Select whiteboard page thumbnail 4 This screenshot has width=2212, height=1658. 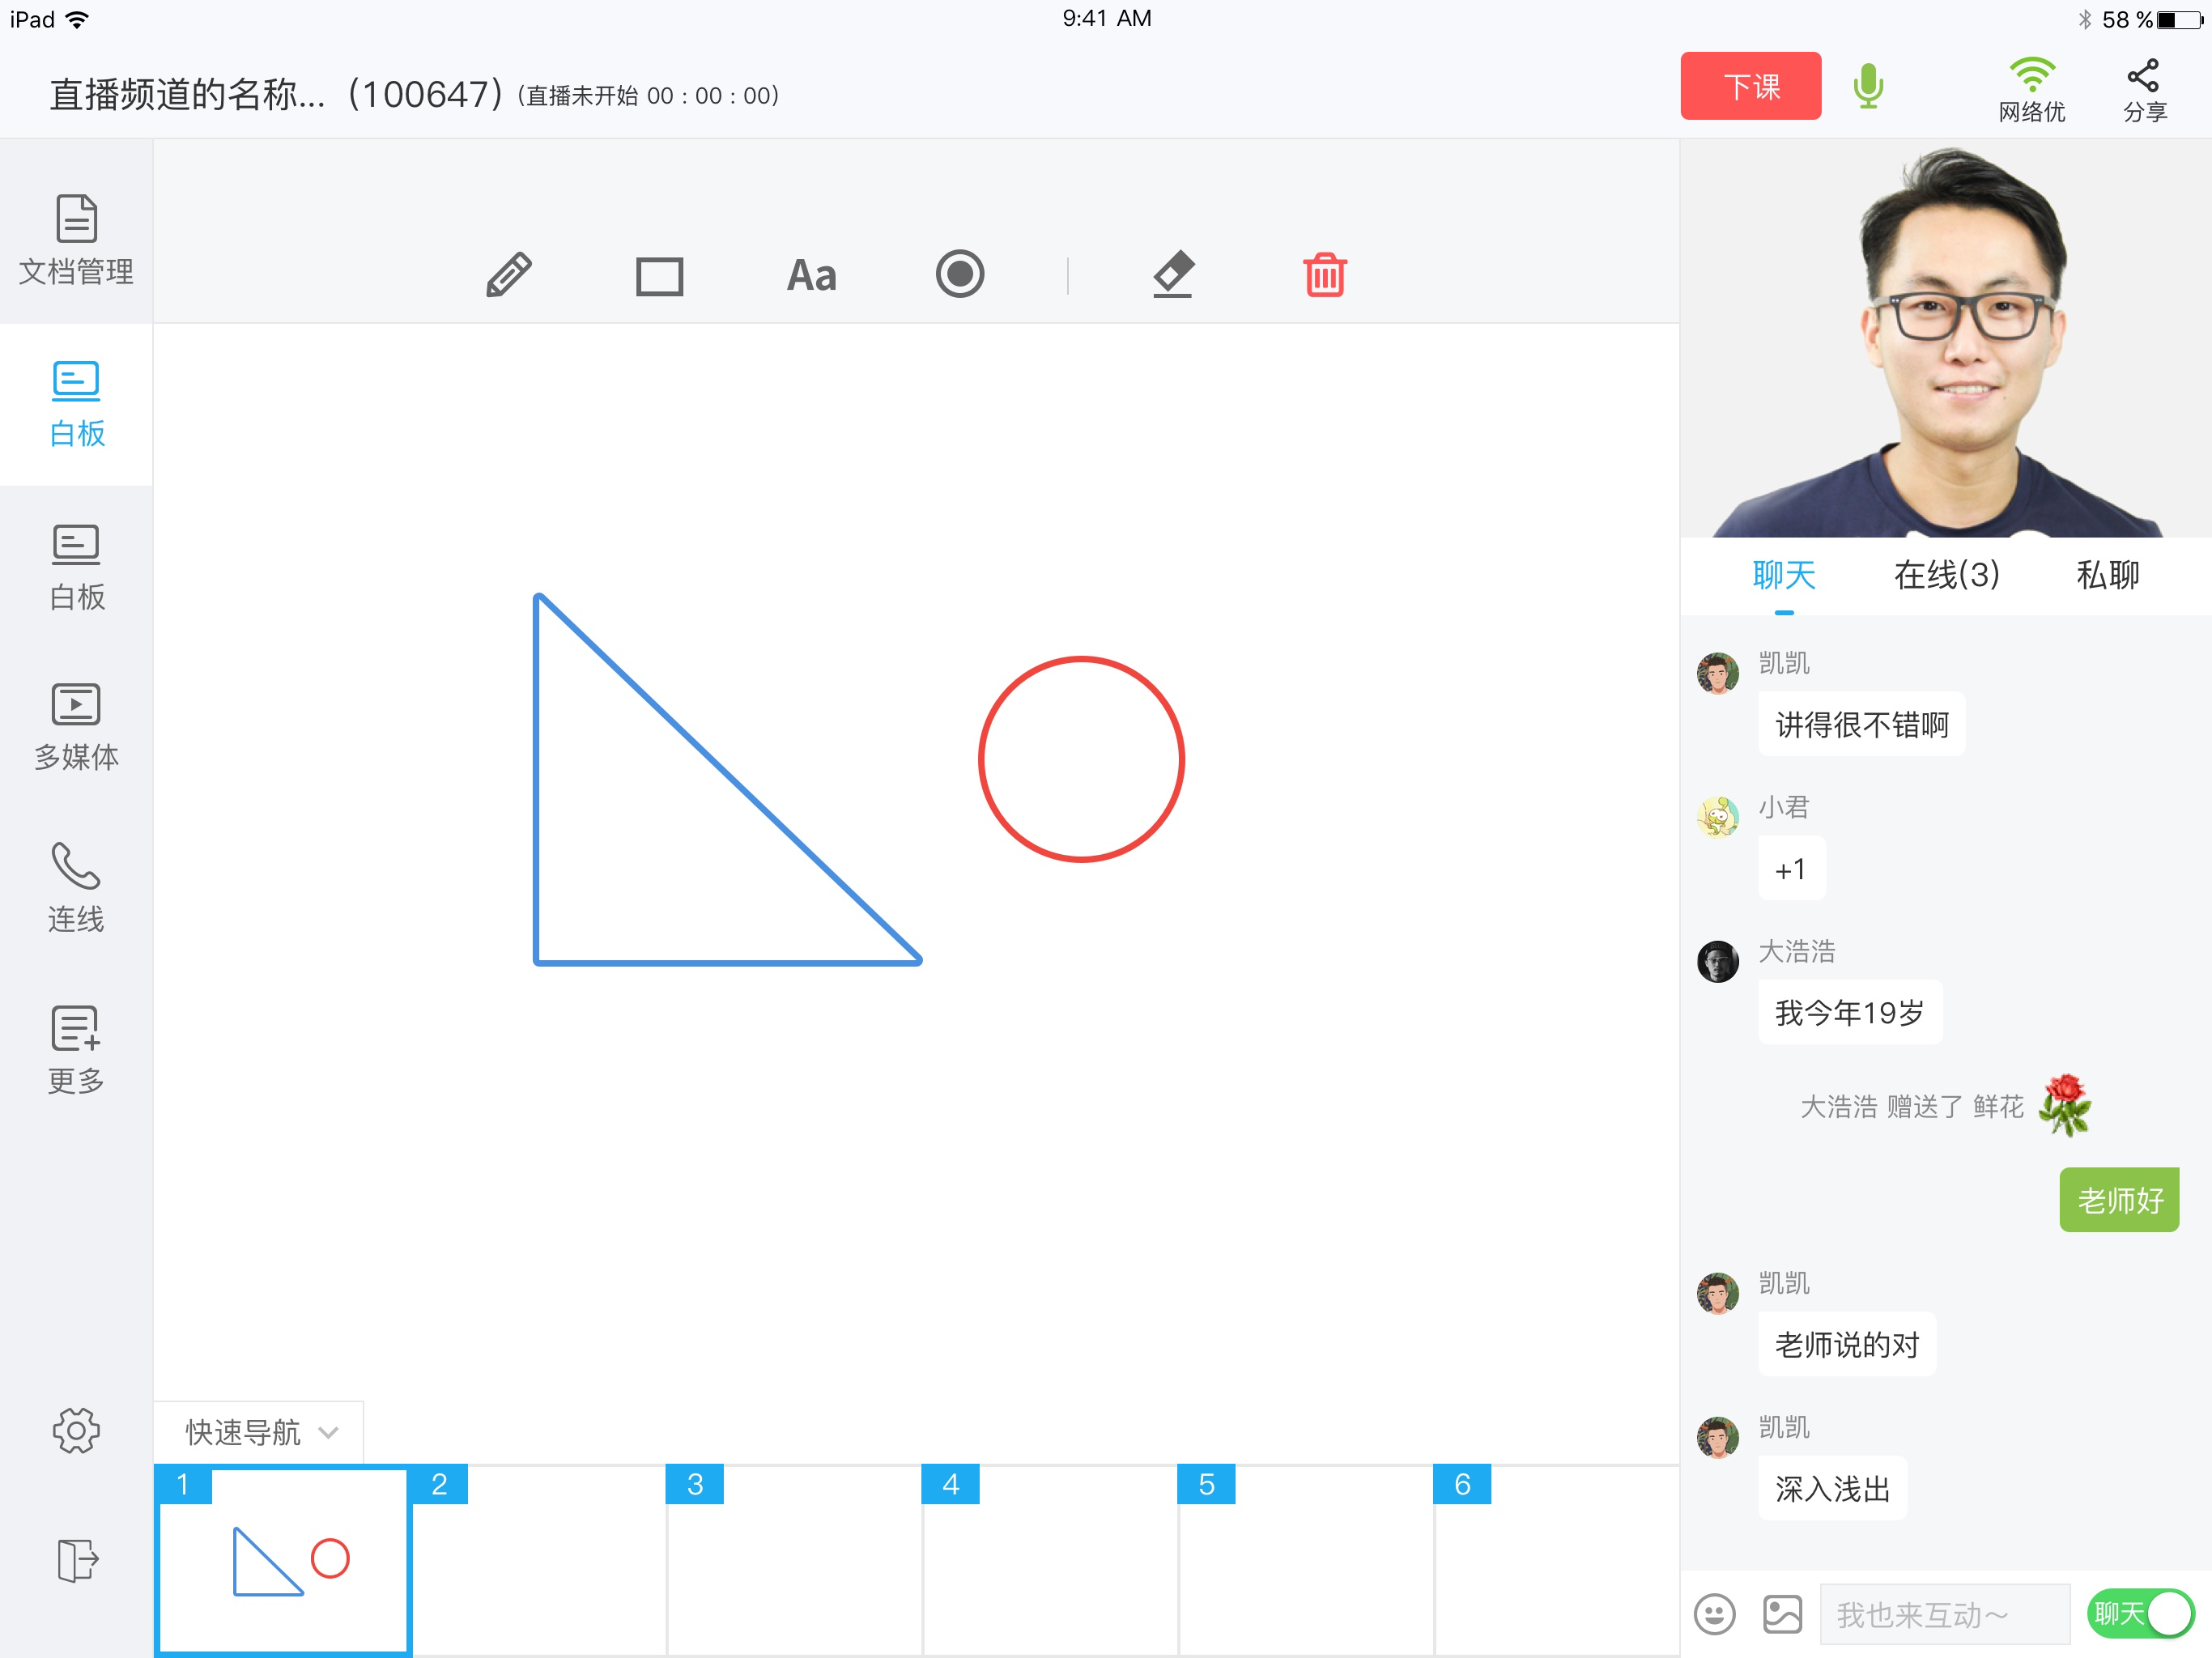pyautogui.click(x=1050, y=1560)
